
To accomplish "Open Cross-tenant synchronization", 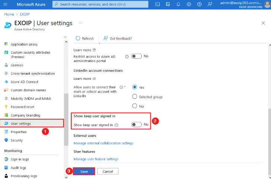I will [x=32, y=74].
